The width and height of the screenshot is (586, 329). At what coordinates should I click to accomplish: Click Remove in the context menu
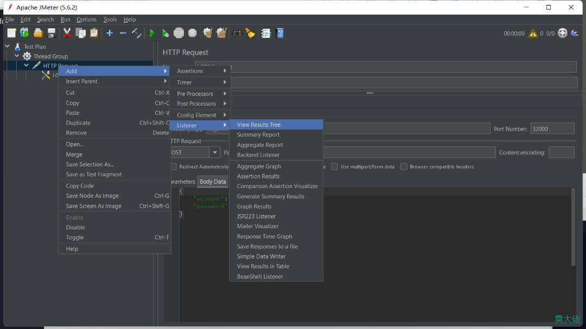114,133
